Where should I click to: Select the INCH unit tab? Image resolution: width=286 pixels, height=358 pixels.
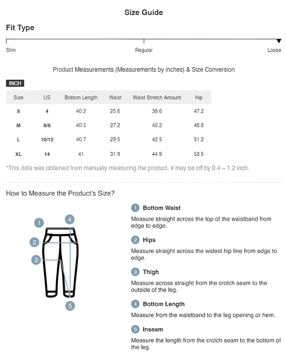[15, 83]
